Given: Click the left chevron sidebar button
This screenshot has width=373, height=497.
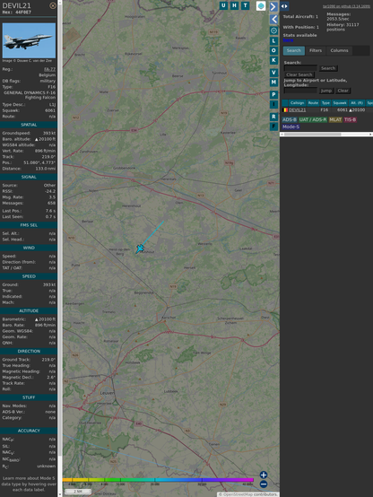Looking at the screenshot, I should click(273, 20).
